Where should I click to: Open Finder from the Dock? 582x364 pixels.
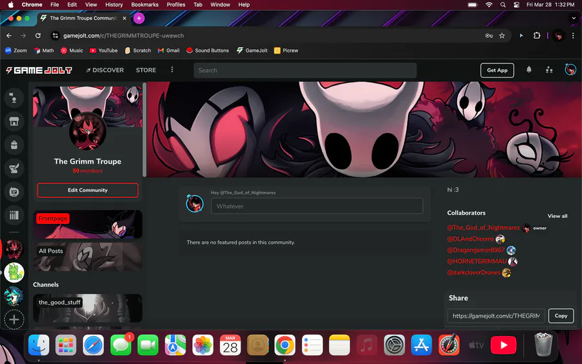(x=39, y=345)
